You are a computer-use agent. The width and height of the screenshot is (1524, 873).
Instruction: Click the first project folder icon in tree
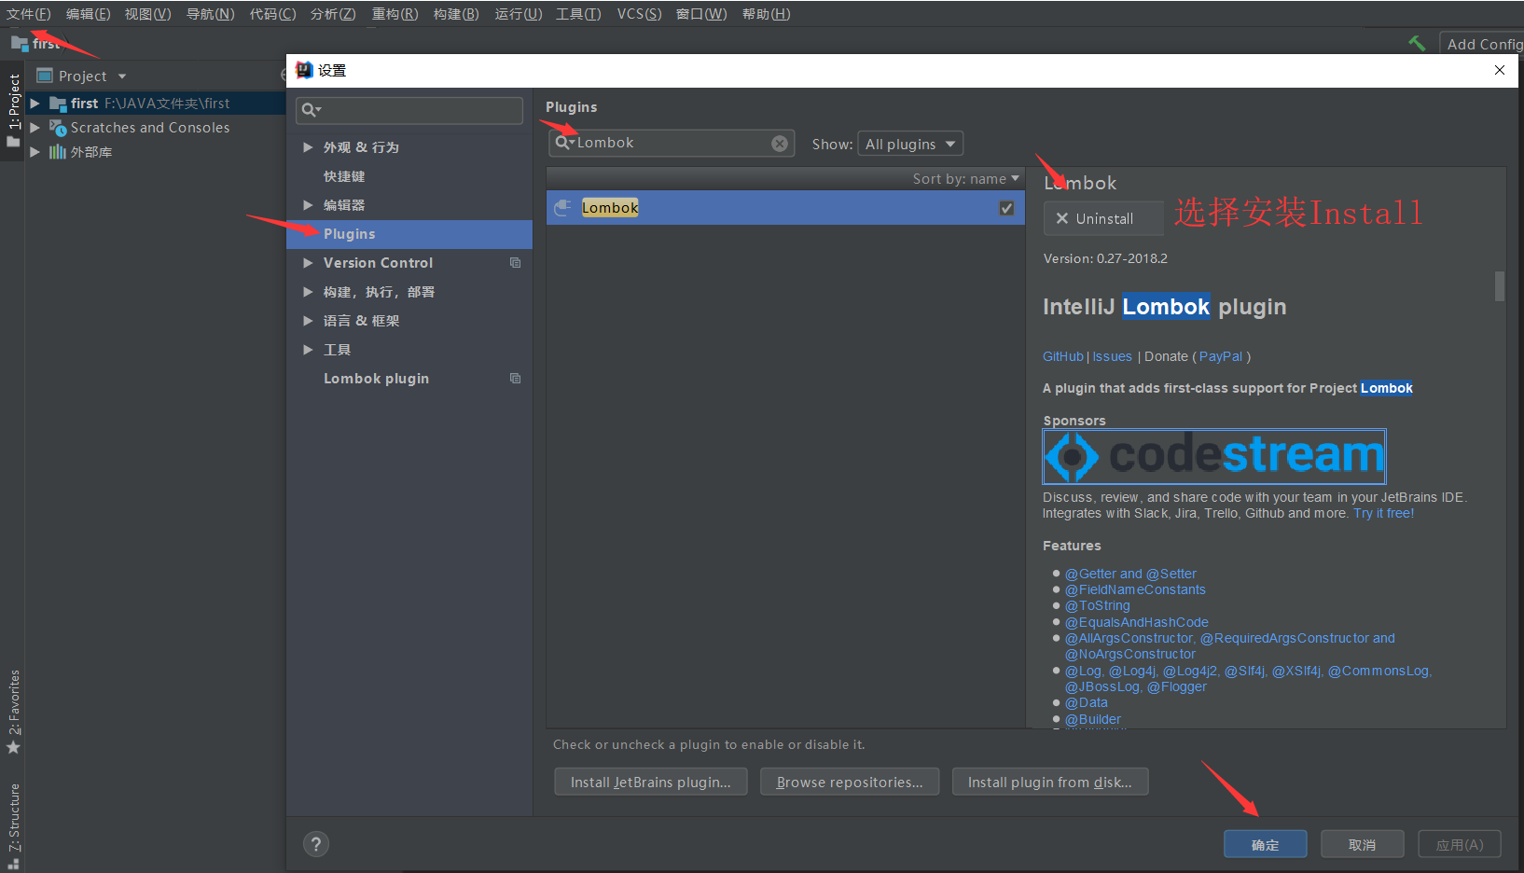[58, 104]
